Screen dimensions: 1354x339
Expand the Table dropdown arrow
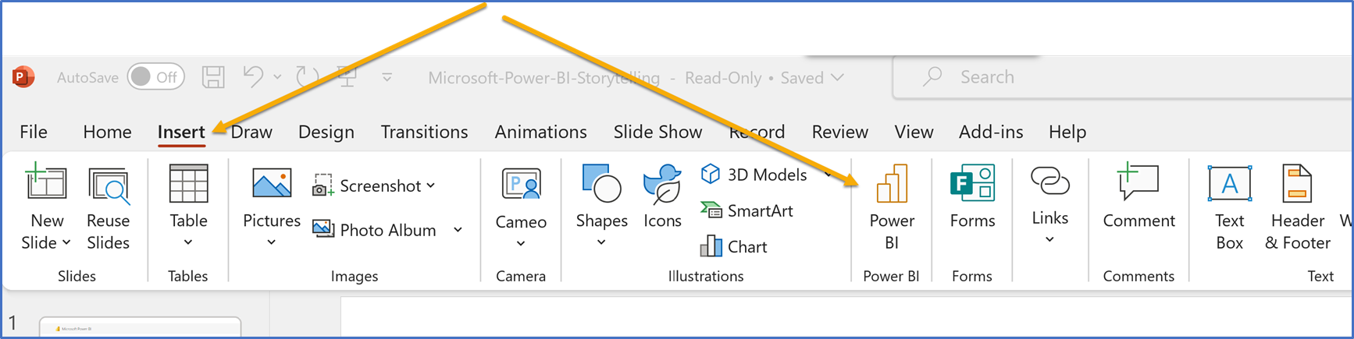coord(188,242)
